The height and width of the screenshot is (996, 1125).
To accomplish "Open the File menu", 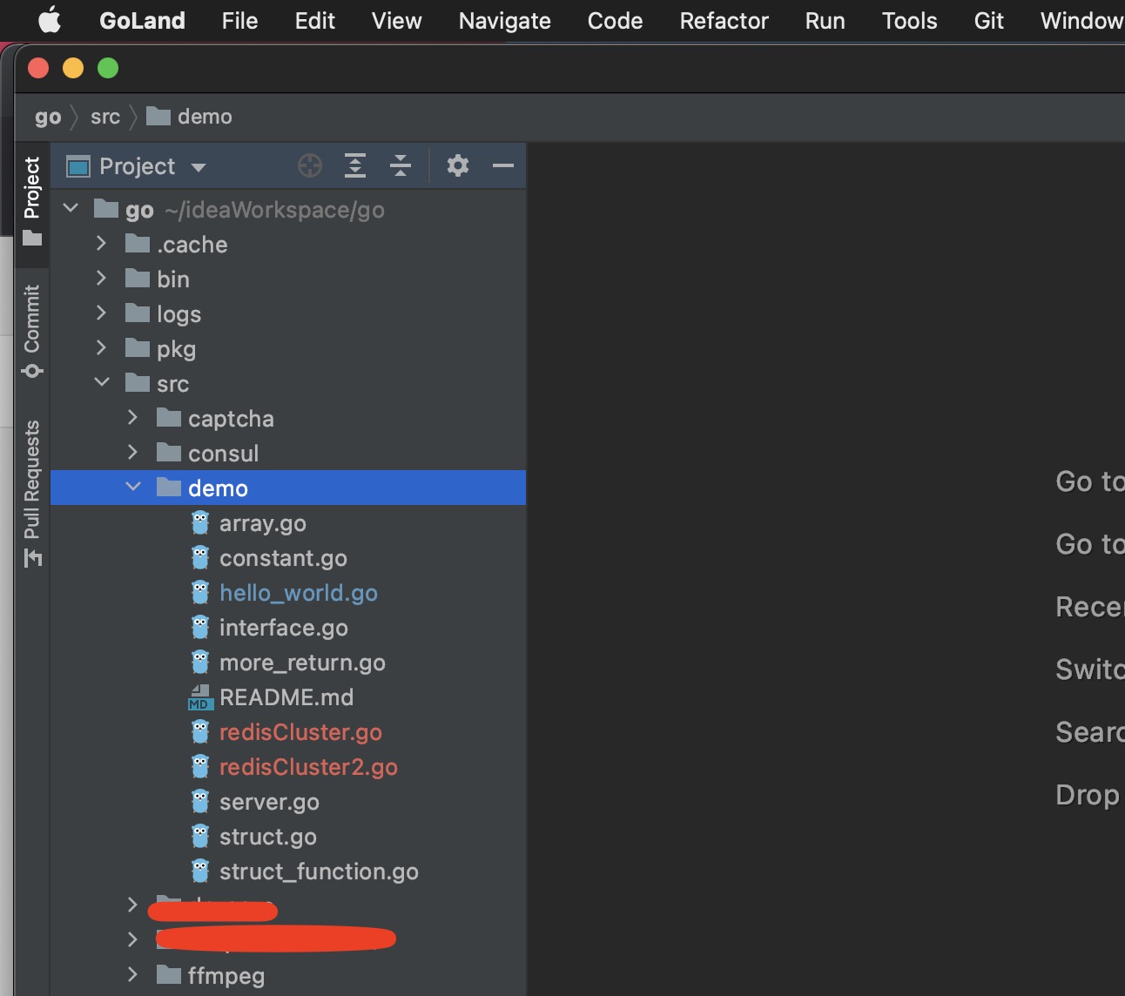I will pos(239,20).
